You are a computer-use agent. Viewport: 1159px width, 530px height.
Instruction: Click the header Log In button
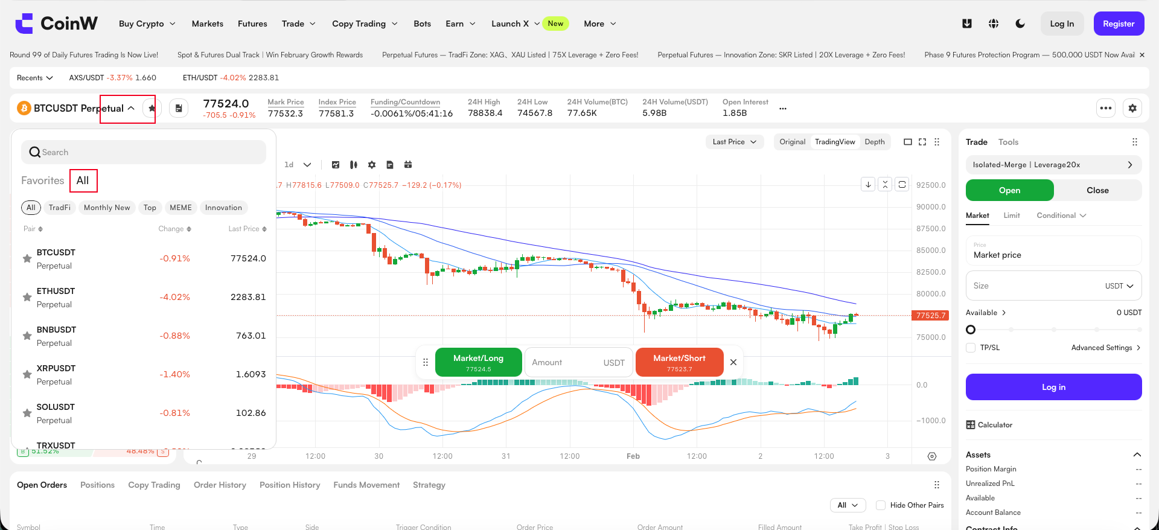tap(1062, 24)
